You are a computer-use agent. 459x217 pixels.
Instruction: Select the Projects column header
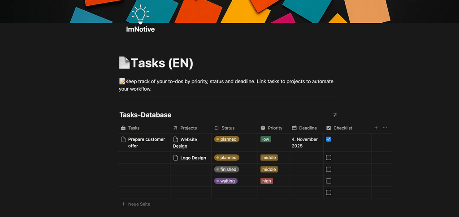click(188, 128)
